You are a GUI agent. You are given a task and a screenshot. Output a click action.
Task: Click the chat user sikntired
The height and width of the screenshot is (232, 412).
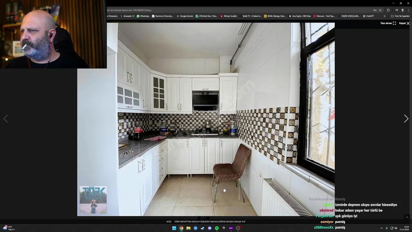(x=326, y=210)
